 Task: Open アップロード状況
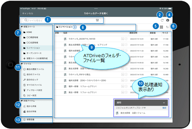click(33, 90)
